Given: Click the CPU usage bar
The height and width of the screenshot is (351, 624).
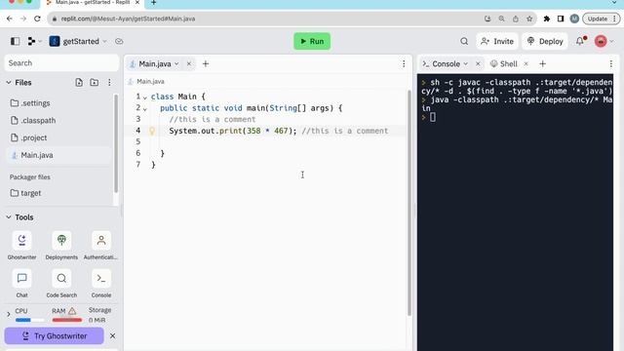Looking at the screenshot, I should (30, 320).
